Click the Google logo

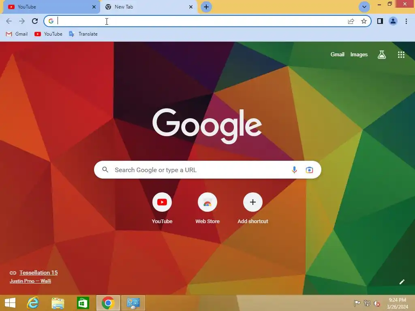pyautogui.click(x=207, y=126)
